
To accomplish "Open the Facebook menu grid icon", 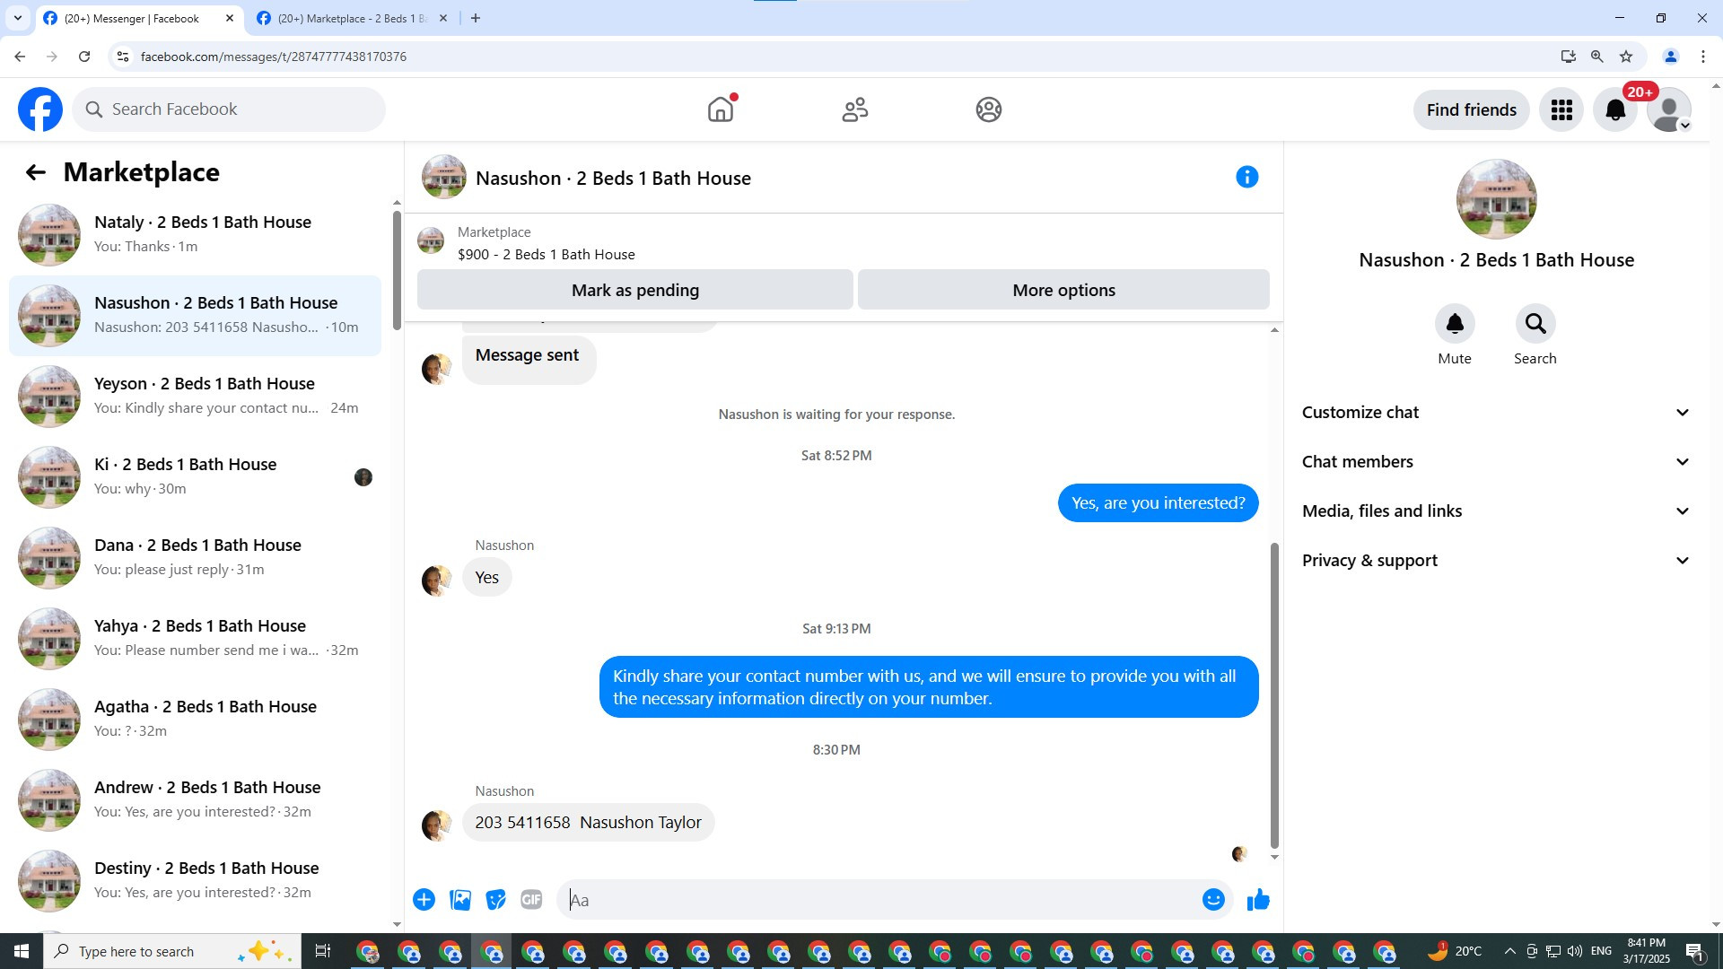I will (x=1561, y=109).
